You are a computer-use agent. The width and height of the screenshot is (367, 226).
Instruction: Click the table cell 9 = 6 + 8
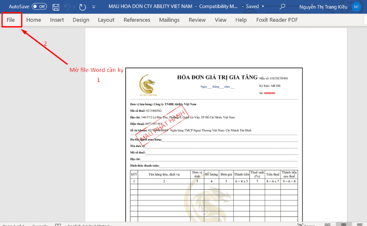[289, 181]
